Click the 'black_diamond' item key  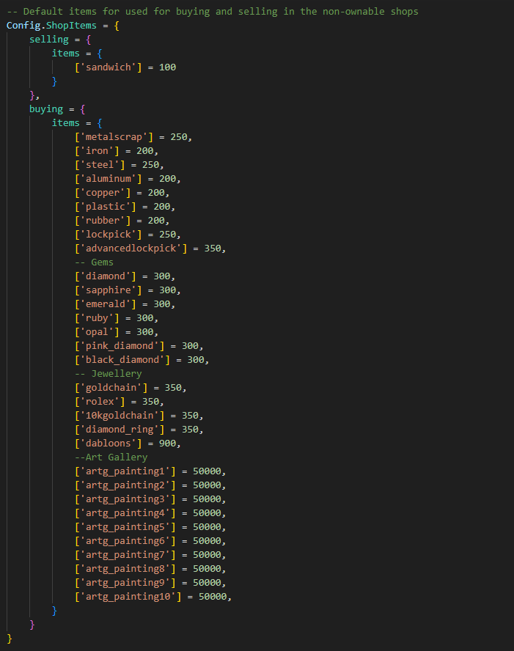126,360
